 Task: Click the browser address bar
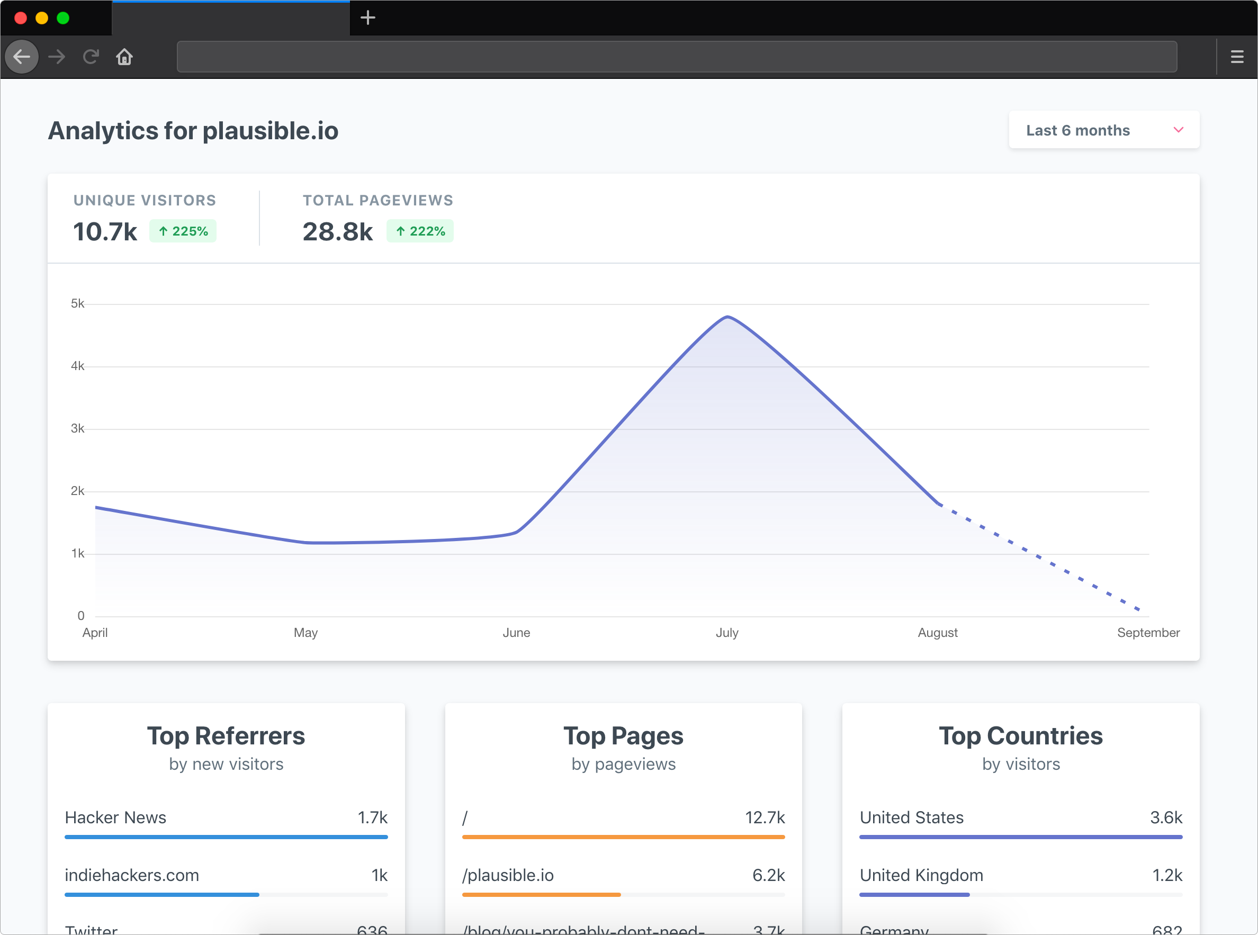coord(676,57)
